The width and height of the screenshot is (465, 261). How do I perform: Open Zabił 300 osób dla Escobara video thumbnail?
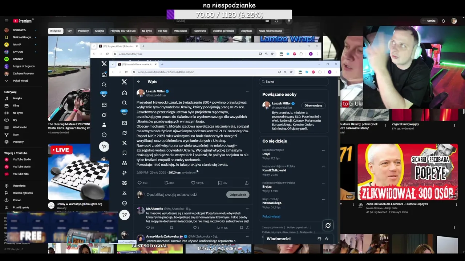tap(408, 172)
